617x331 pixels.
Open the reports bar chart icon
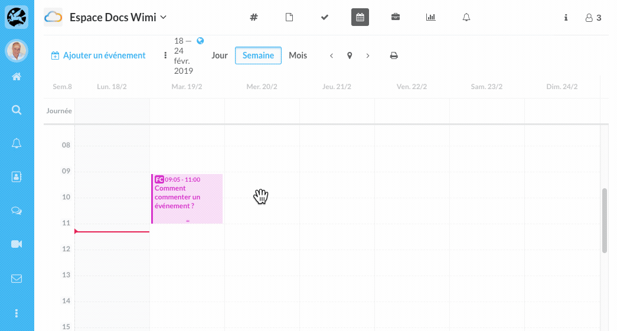[431, 17]
